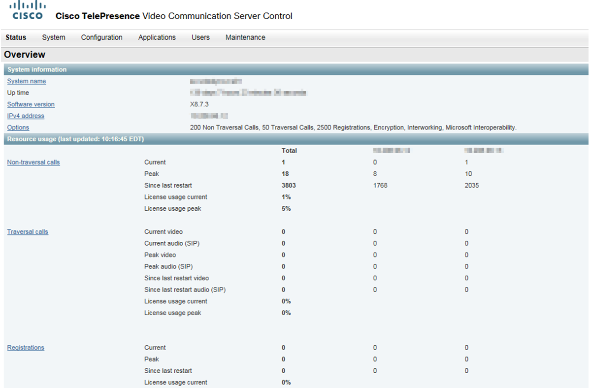
Task: Click the Peak audio (SIP) row label
Action: point(168,267)
